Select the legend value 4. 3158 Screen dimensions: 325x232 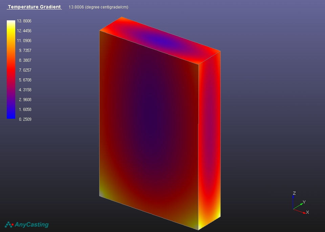(25, 90)
